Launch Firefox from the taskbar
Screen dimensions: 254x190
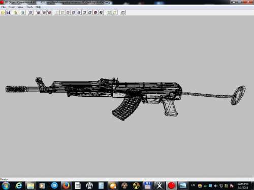pyautogui.click(x=66, y=186)
